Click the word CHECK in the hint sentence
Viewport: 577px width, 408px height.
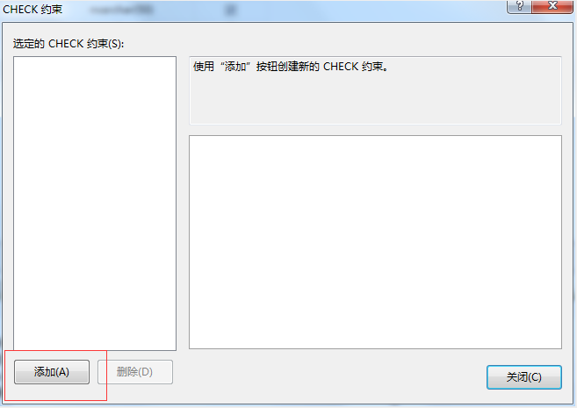pos(341,67)
